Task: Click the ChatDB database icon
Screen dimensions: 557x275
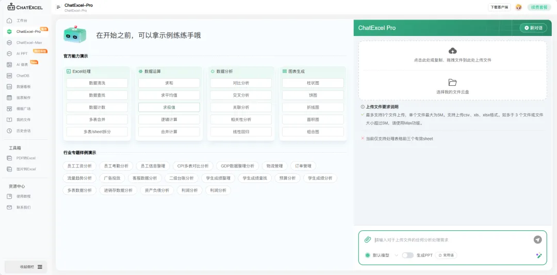Action: coord(10,76)
